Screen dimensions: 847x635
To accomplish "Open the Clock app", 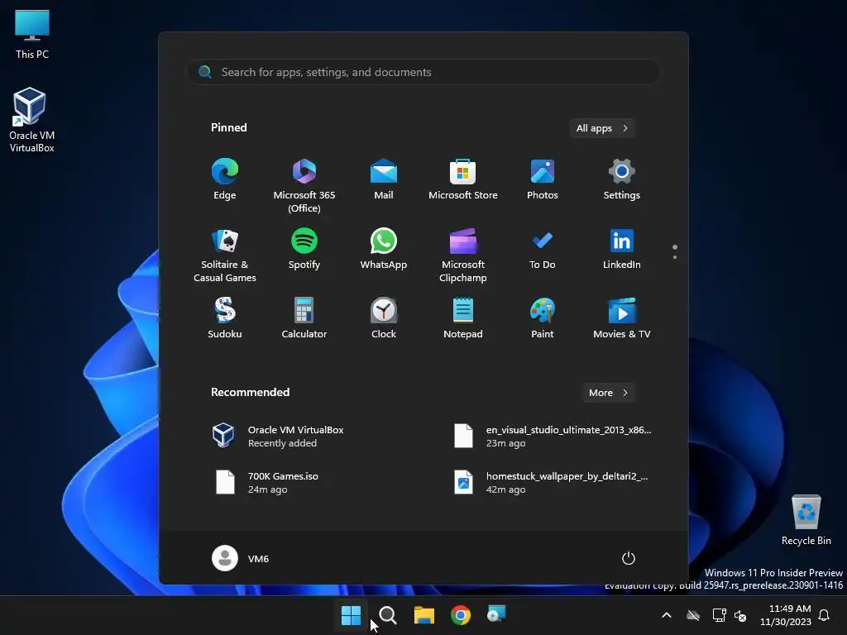I will (384, 318).
